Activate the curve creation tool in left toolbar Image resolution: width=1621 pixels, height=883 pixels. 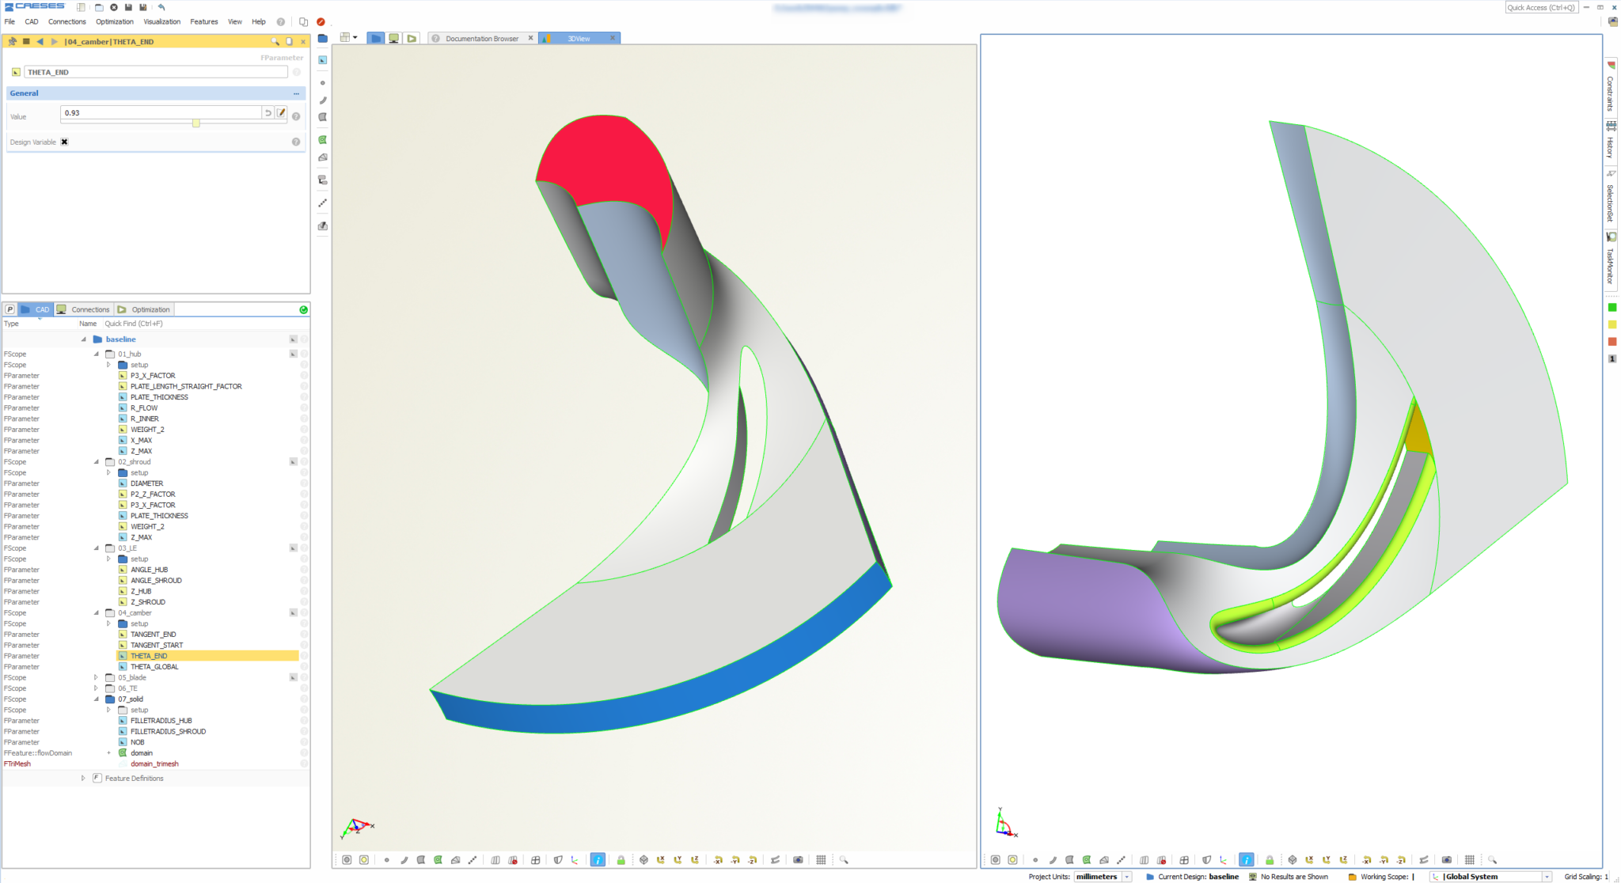pyautogui.click(x=323, y=100)
